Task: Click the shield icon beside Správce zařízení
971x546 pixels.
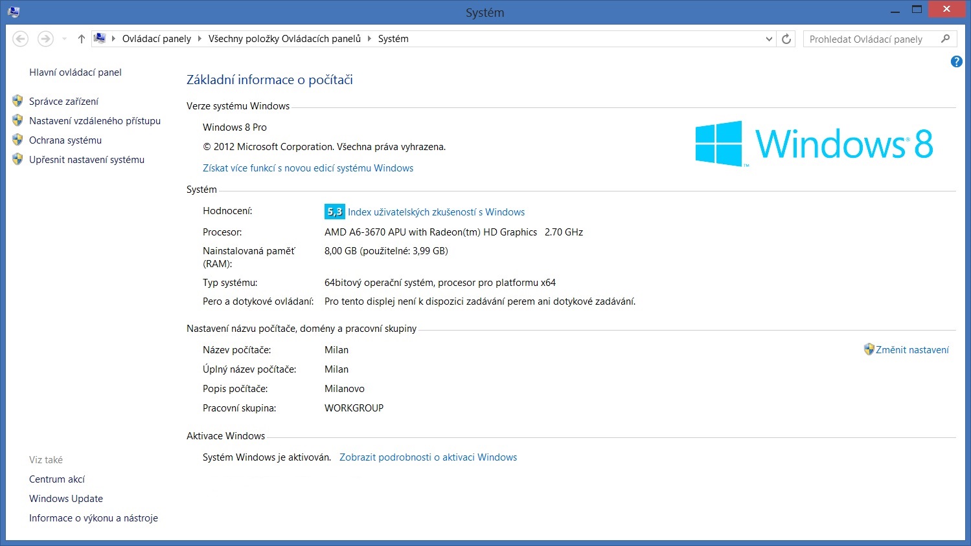Action: click(17, 101)
